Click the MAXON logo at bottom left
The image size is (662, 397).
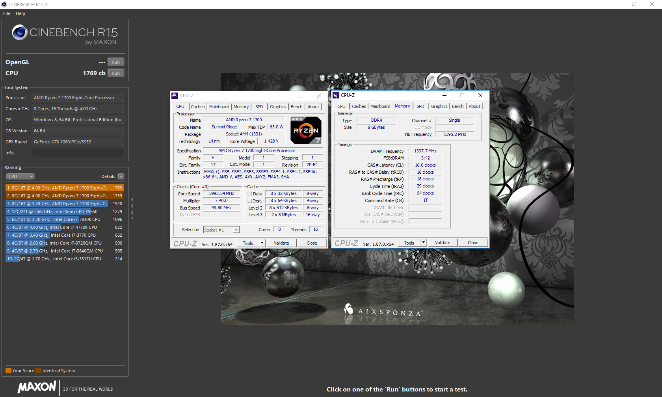click(37, 387)
